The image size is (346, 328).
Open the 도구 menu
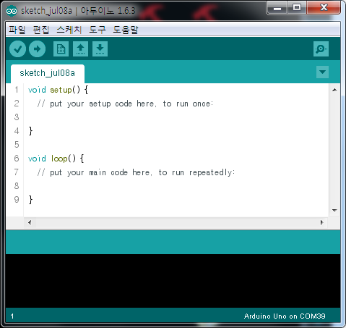[98, 30]
